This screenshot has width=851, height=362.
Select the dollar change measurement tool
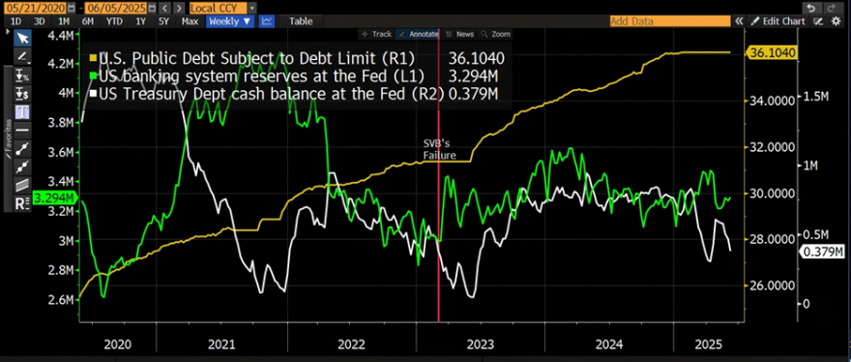[22, 94]
